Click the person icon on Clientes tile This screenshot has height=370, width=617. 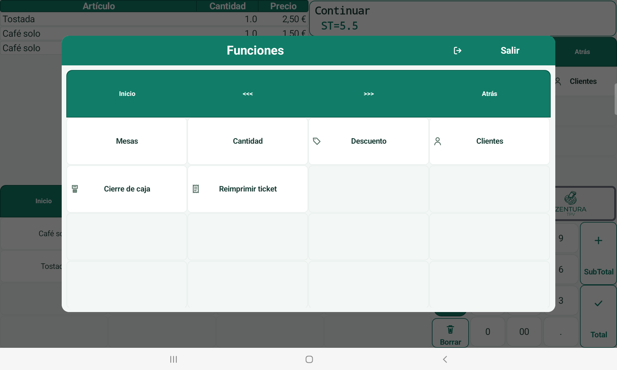[x=437, y=141]
